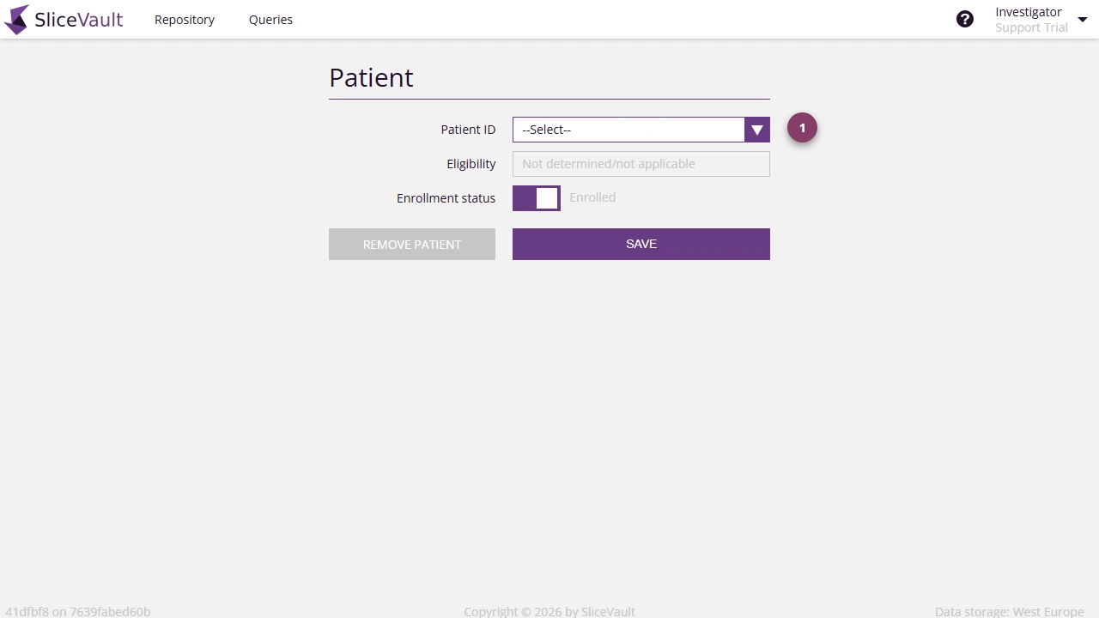Click the SliceVault copyright footer link
Viewport: 1099px width, 618px height.
pos(549,611)
